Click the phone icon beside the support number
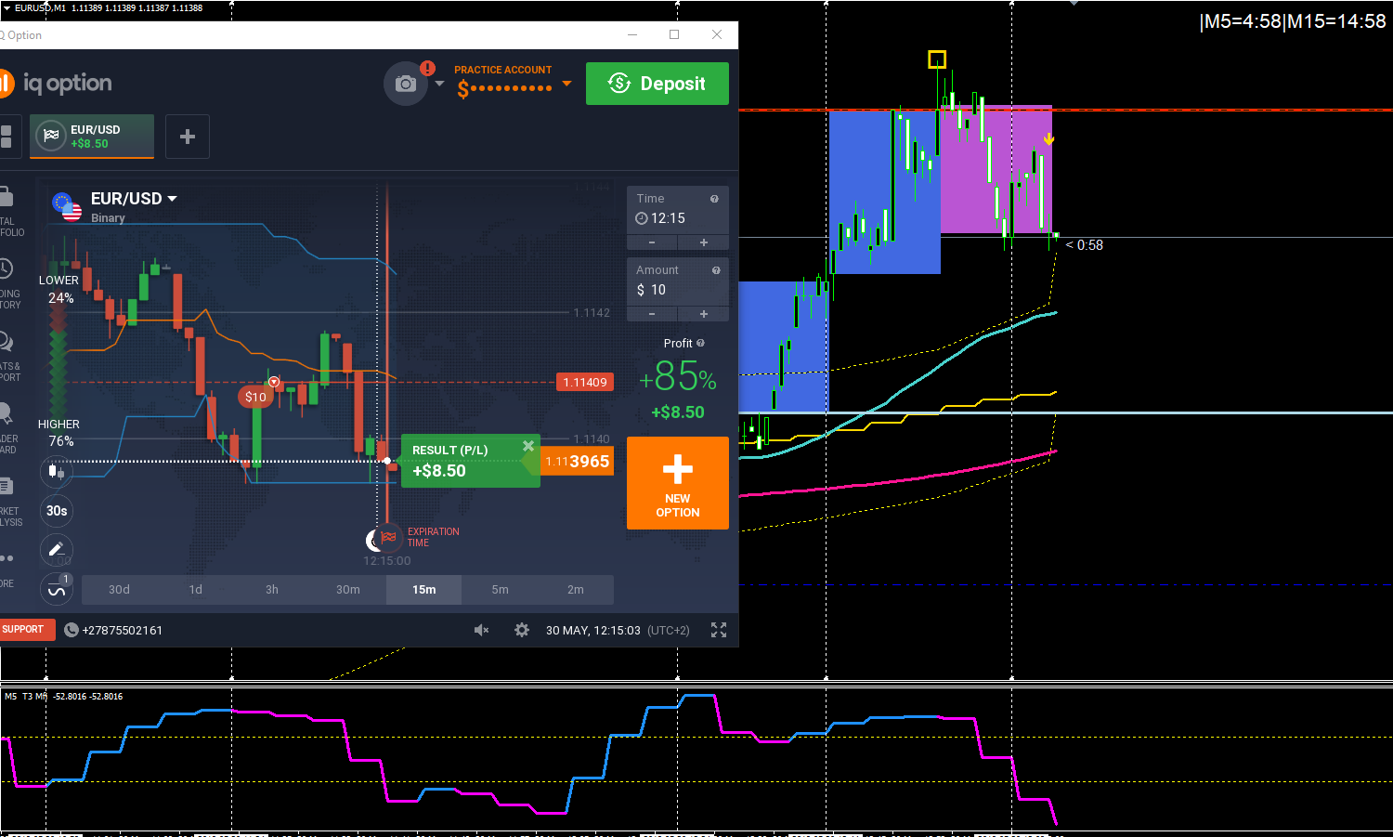The height and width of the screenshot is (837, 1393). click(x=72, y=630)
